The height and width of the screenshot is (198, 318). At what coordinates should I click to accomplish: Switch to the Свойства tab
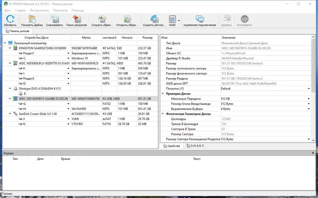coord(172,146)
